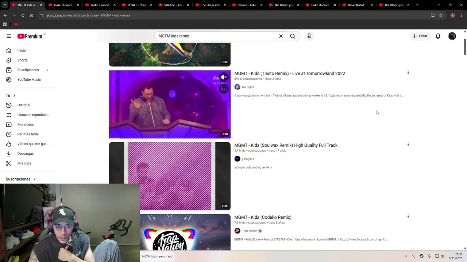This screenshot has width=467, height=262.
Task: Open options menu for Soulwax Remix video
Action: 408,144
